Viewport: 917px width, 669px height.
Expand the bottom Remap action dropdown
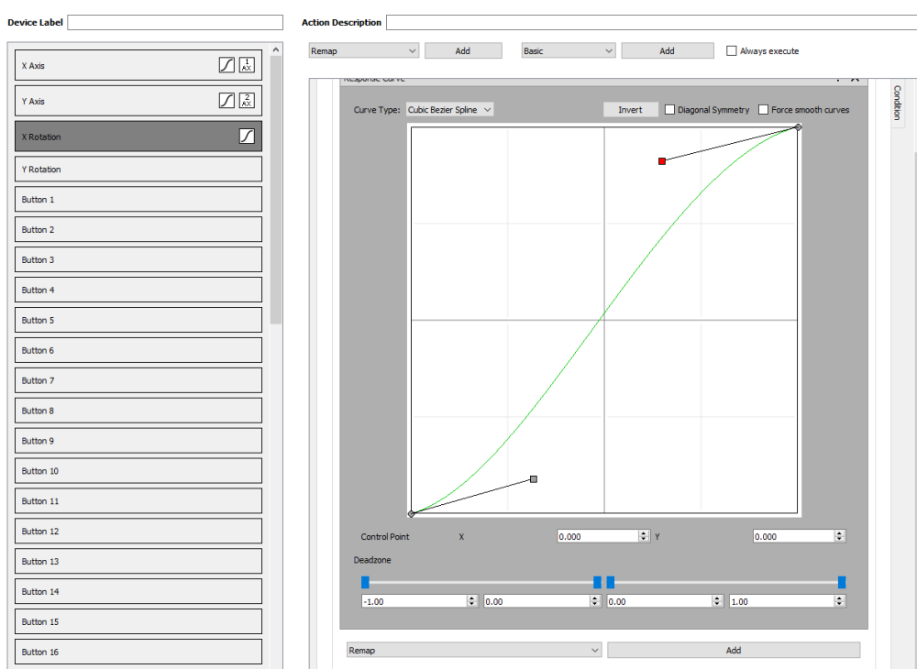click(x=473, y=650)
